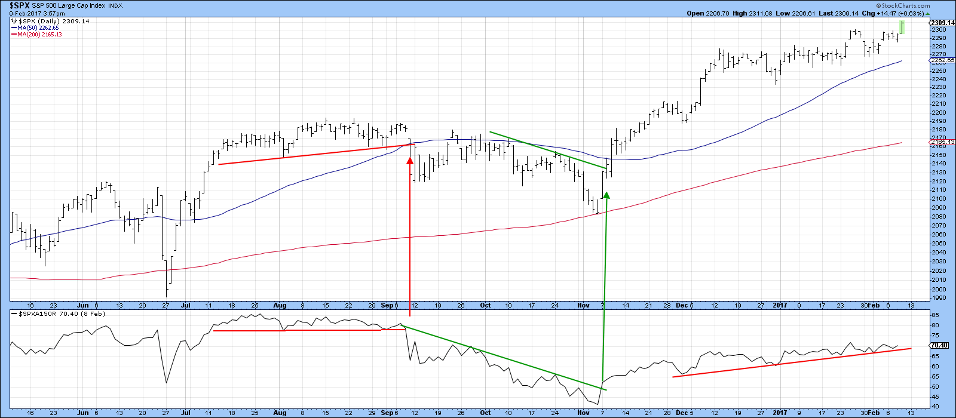Click the OHLC bar icon beside $SPX (Daily)
Image resolution: width=956 pixels, height=418 pixels.
coord(14,21)
